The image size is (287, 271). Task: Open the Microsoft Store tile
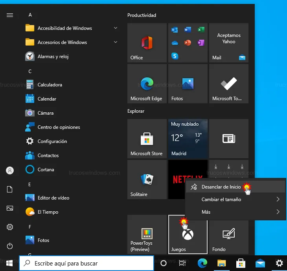click(147, 139)
